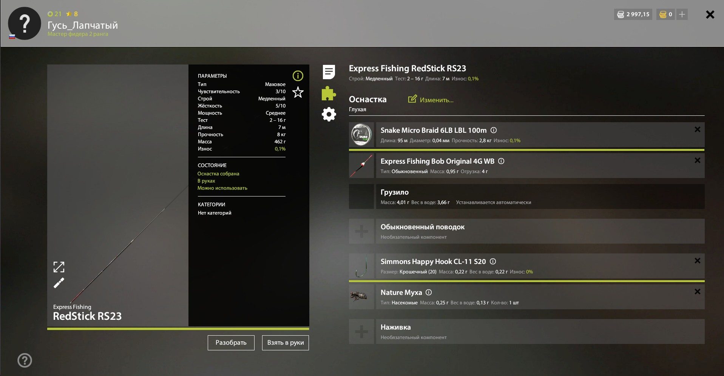Open the gear settings tab icon

click(329, 114)
